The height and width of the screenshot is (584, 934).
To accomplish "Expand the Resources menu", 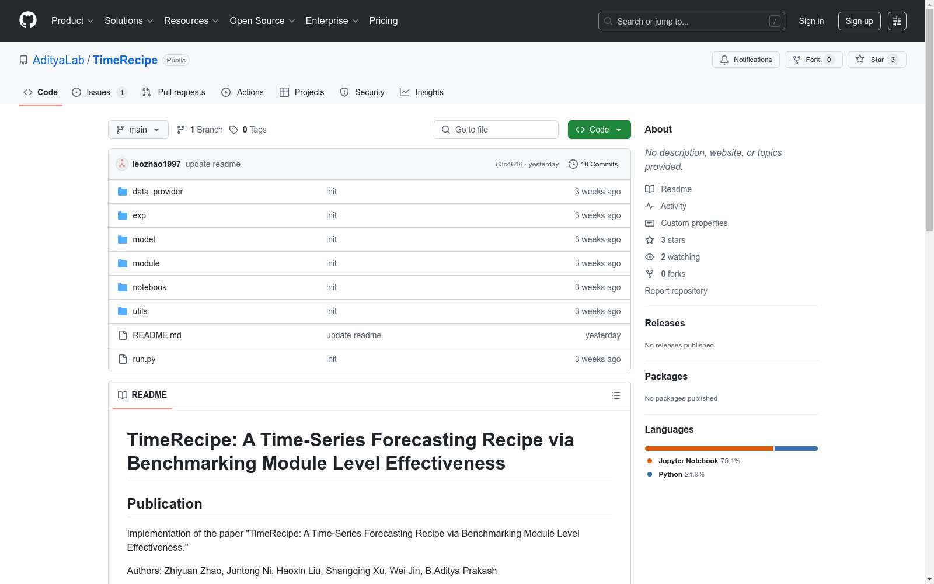I will coord(191,21).
